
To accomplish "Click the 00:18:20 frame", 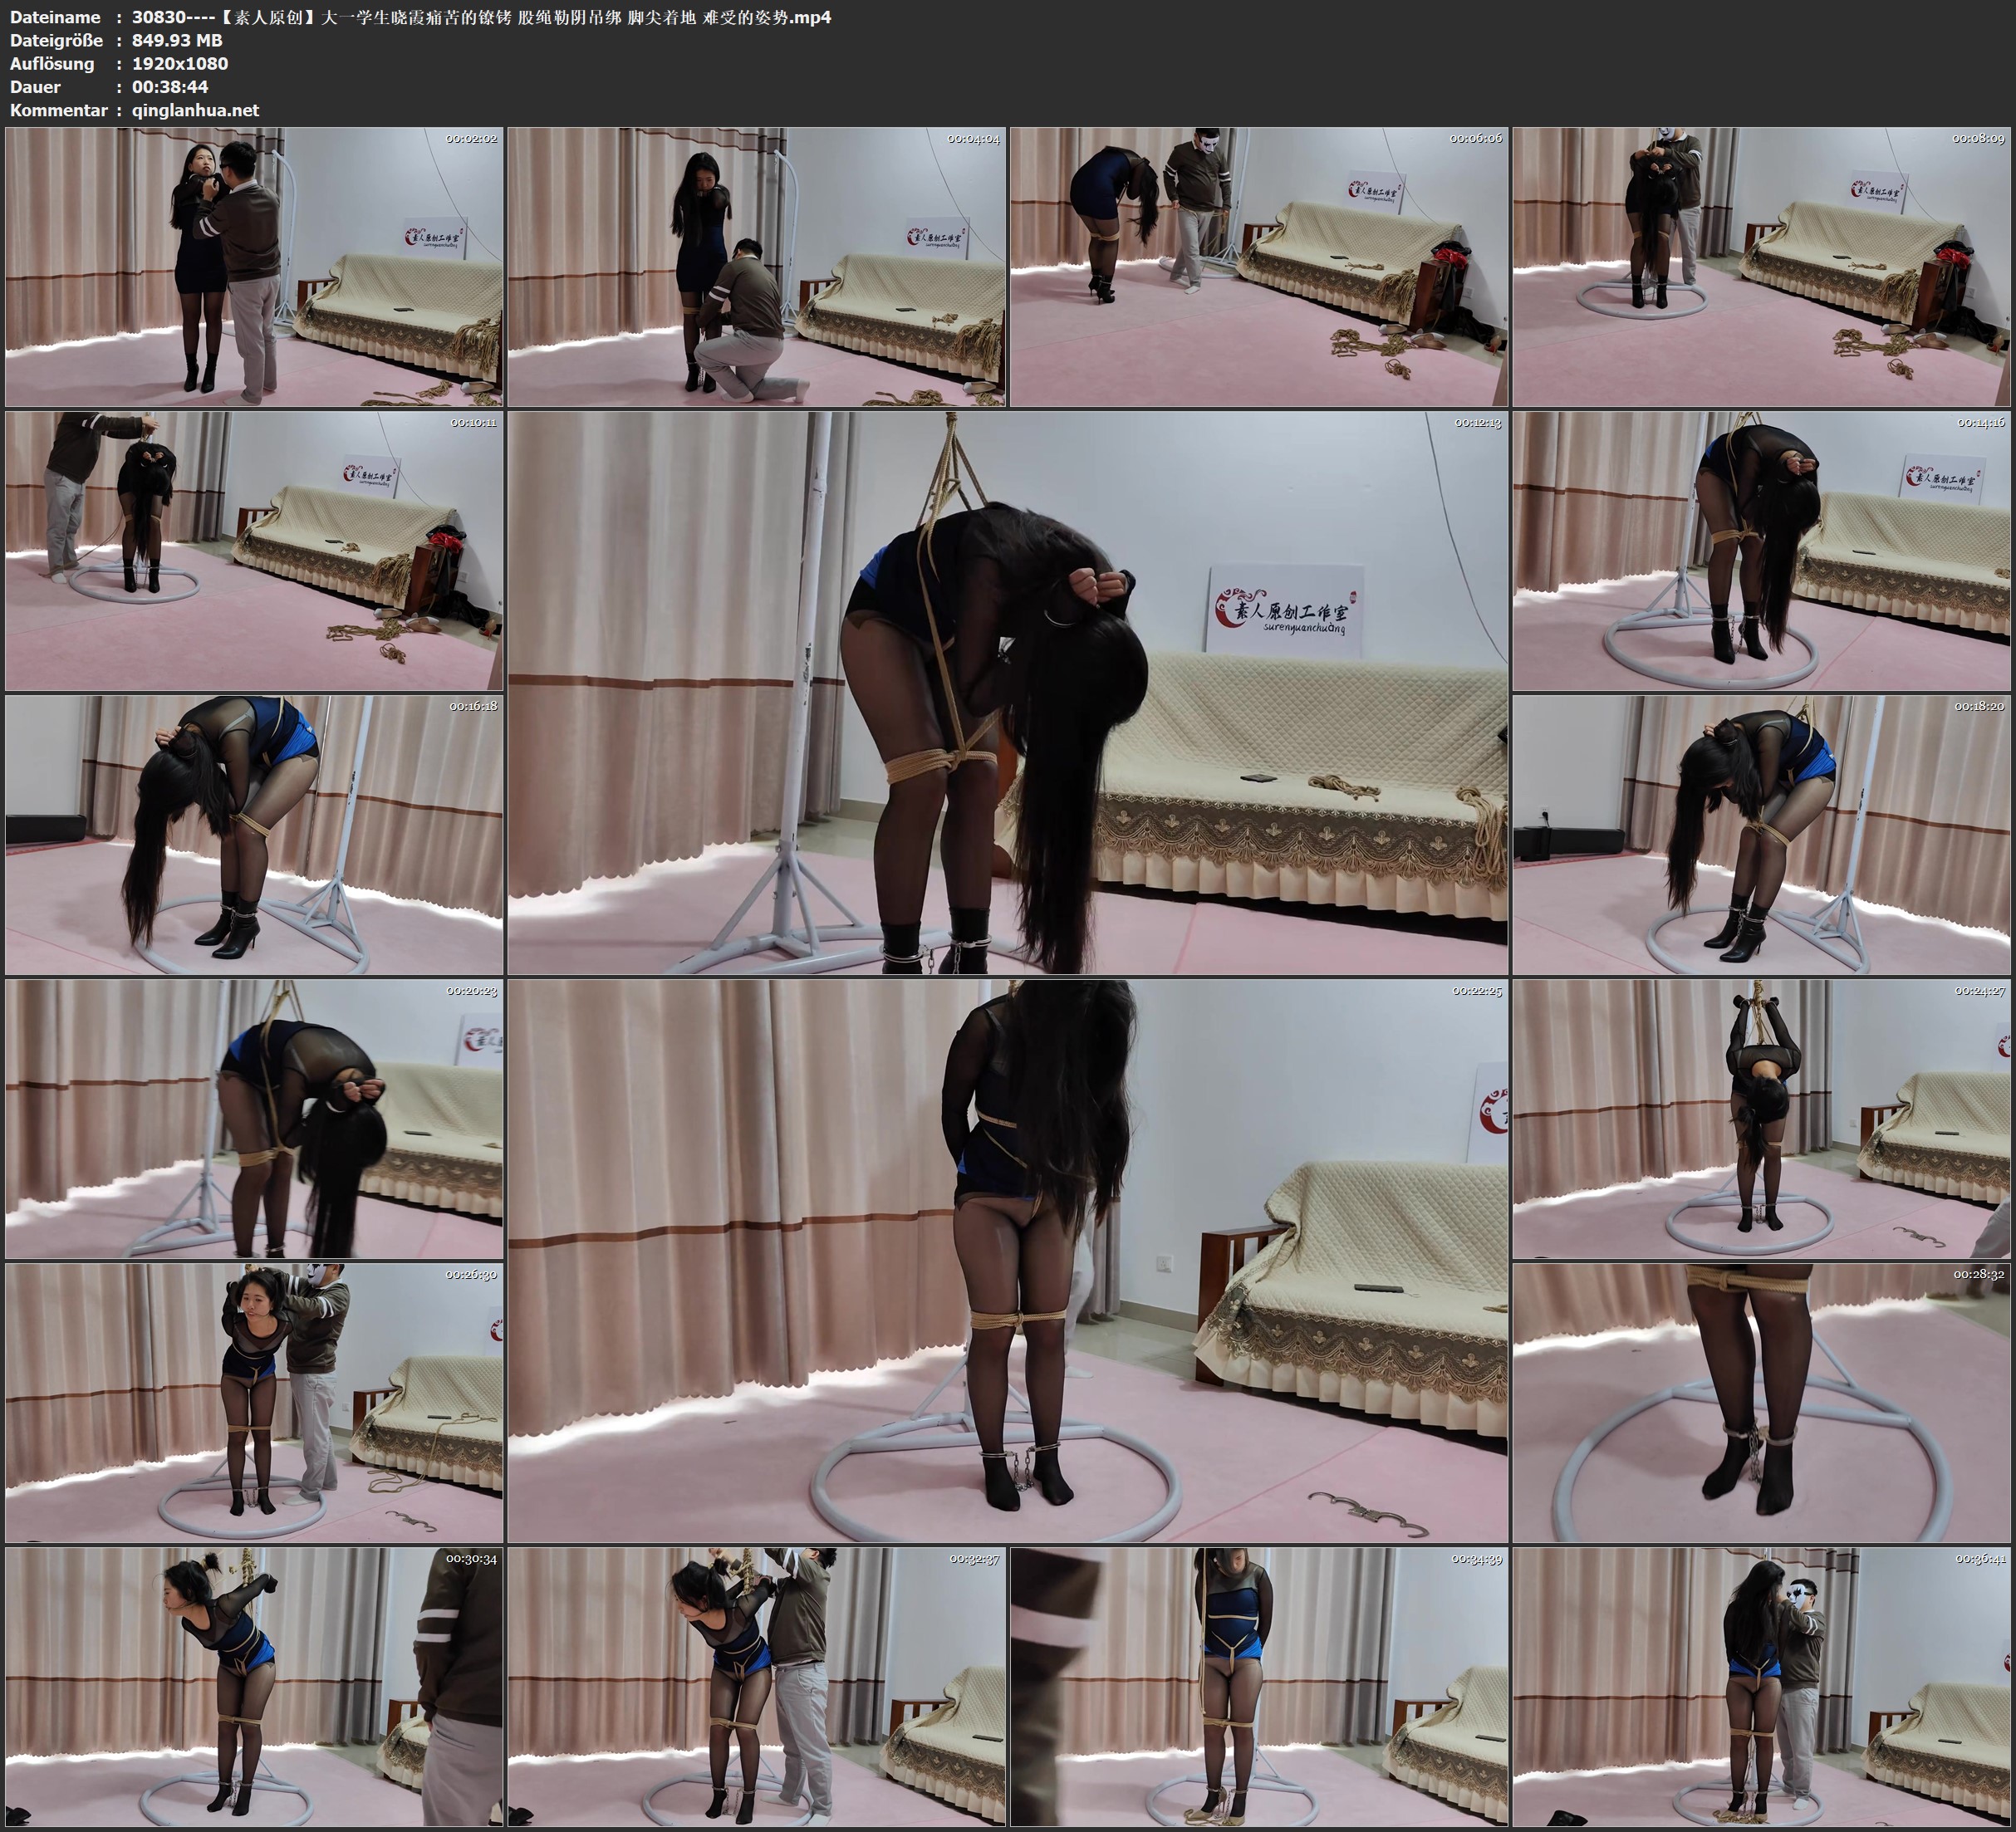I will (x=1761, y=835).
